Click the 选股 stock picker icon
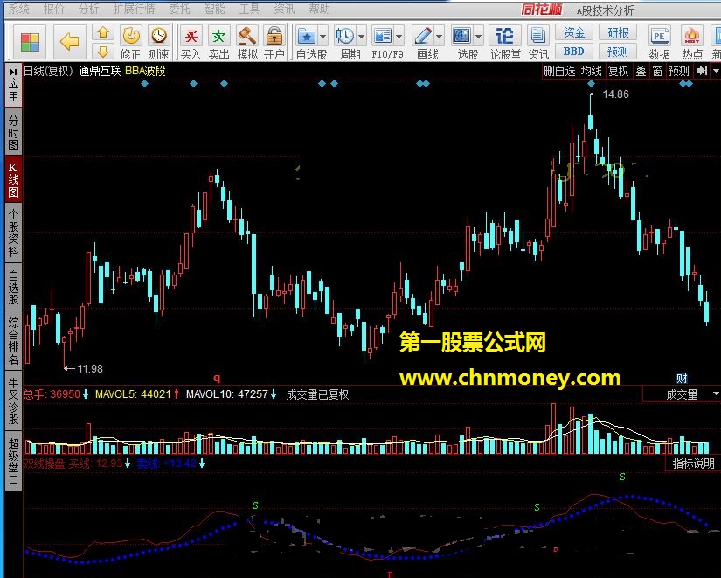Viewport: 721px width, 578px height. coord(462,36)
